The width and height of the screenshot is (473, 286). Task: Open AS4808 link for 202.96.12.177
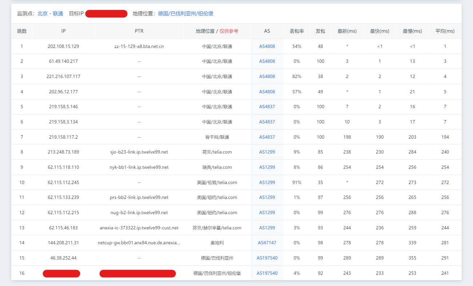point(267,92)
